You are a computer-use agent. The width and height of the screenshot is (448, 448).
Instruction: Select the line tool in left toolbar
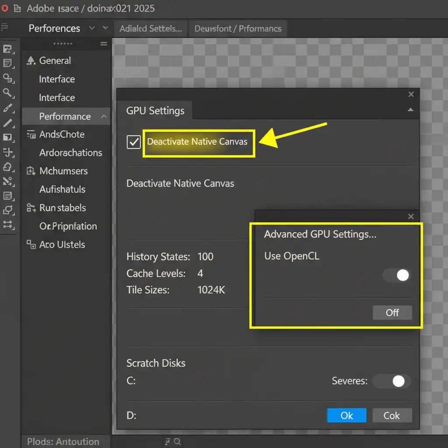pos(8,123)
